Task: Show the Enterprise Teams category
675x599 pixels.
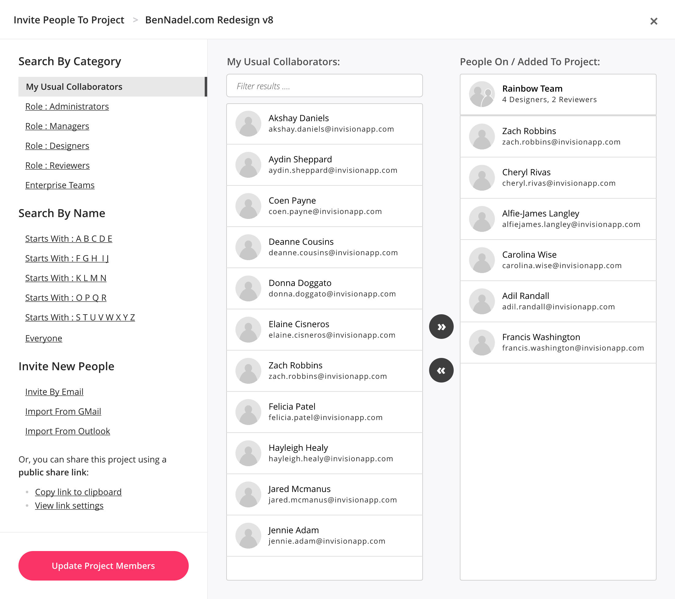Action: click(x=60, y=185)
